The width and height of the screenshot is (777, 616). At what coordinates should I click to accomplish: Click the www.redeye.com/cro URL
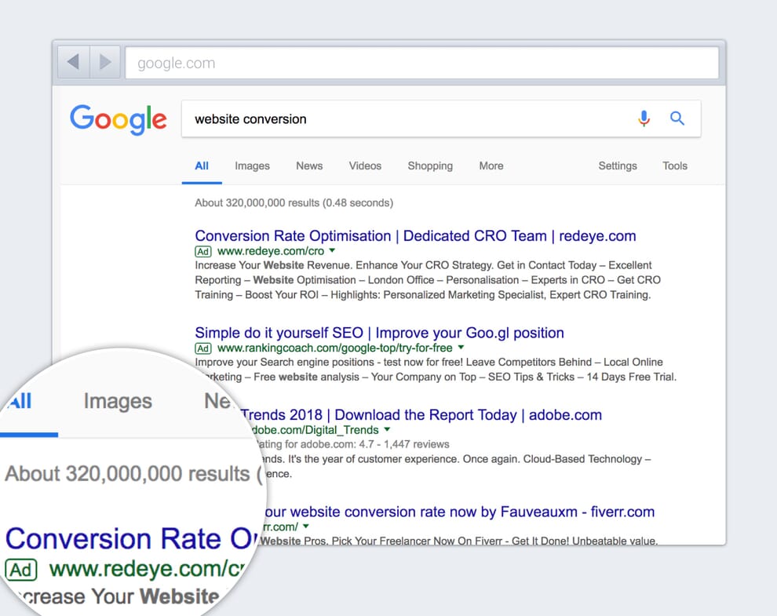(x=271, y=251)
